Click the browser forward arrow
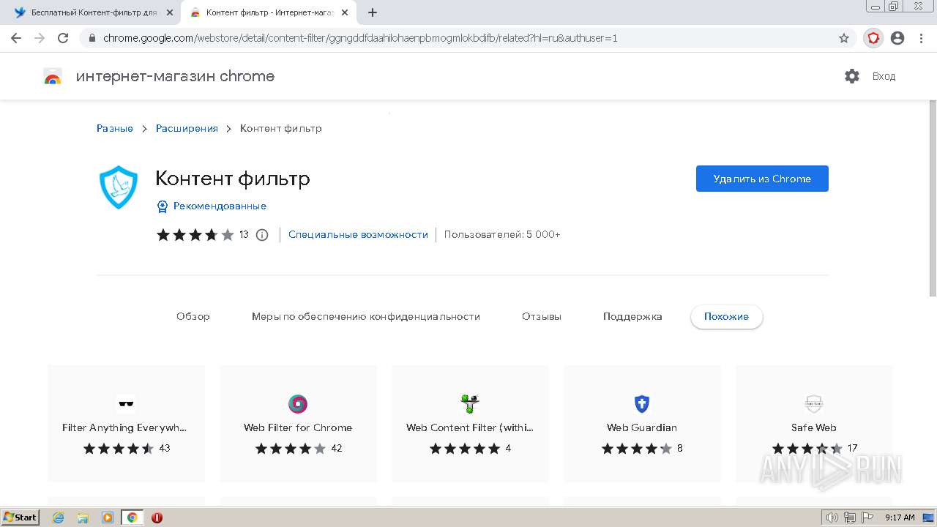Viewport: 937px width, 527px height. (x=40, y=38)
